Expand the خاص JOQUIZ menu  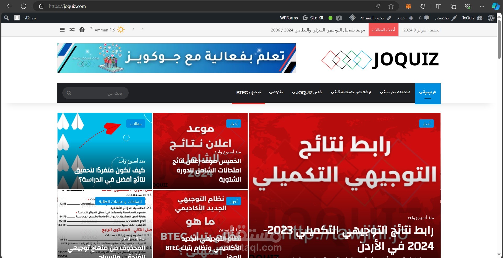[x=307, y=92]
